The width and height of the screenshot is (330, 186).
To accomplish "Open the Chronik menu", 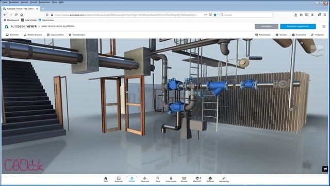I will point(34,2).
